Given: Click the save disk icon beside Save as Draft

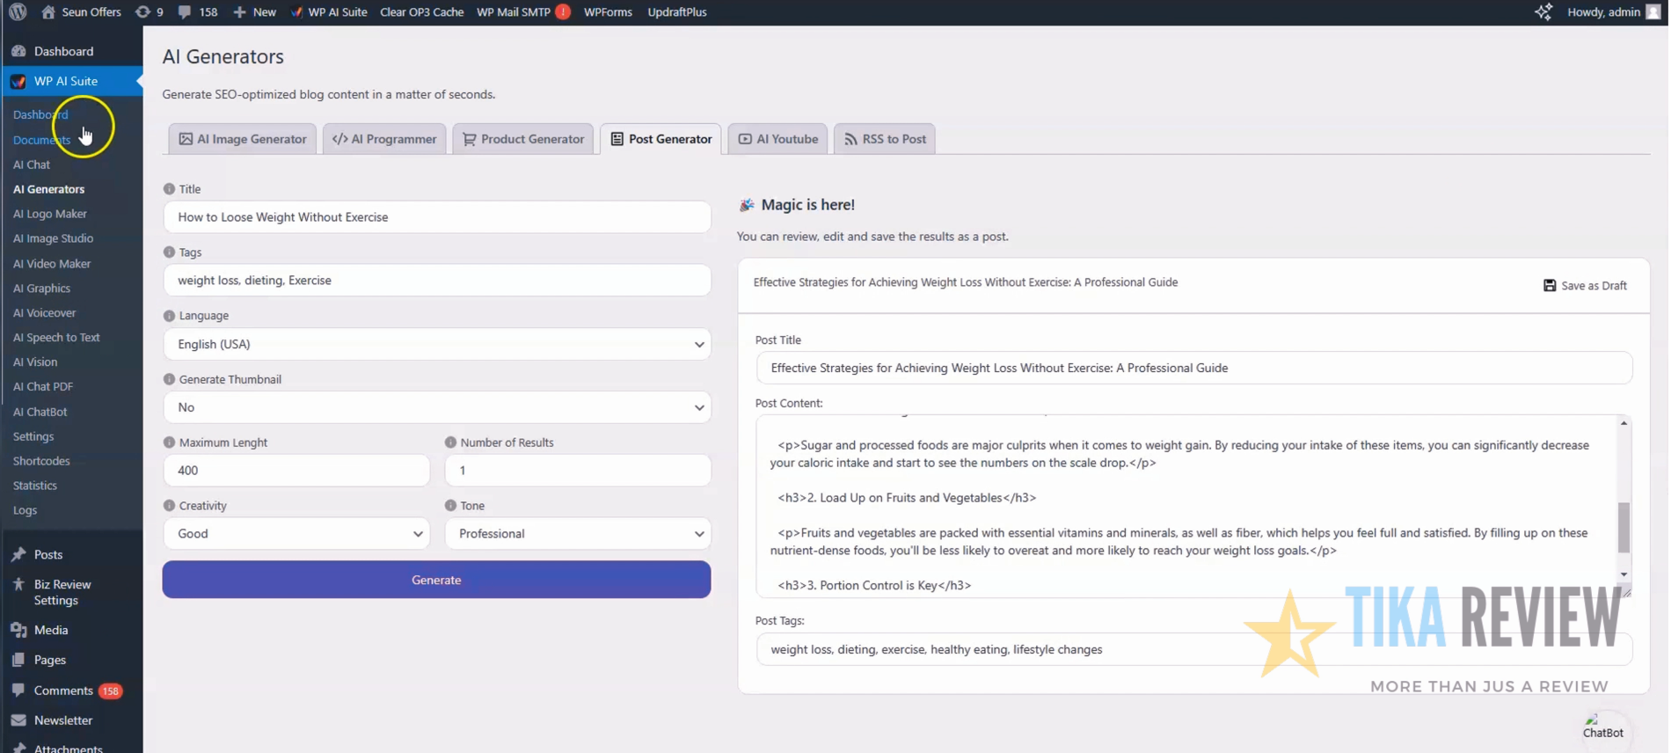Looking at the screenshot, I should pos(1550,286).
